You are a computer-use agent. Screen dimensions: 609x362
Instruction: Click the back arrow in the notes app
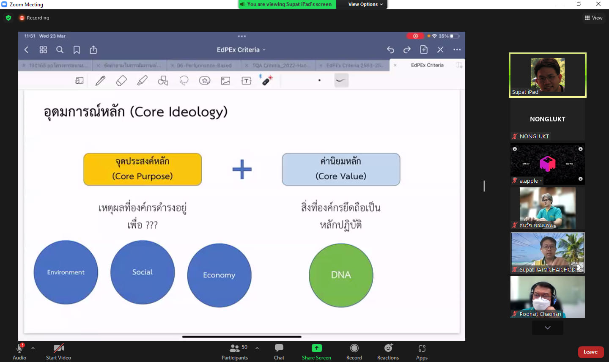[x=26, y=50]
